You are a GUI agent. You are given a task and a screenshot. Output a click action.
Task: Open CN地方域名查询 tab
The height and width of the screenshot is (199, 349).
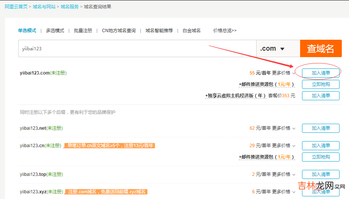click(x=119, y=31)
